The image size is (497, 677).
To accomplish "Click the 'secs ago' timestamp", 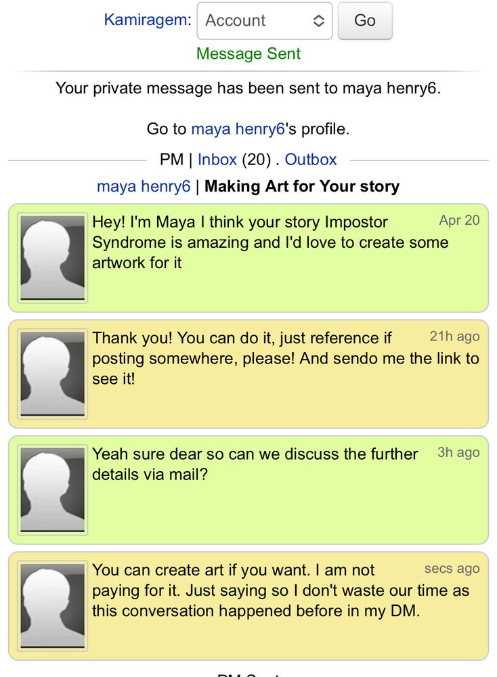I will (x=452, y=569).
